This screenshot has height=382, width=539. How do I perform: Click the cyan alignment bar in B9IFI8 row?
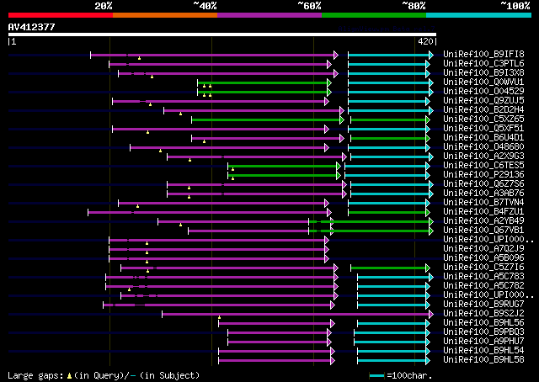click(x=391, y=55)
